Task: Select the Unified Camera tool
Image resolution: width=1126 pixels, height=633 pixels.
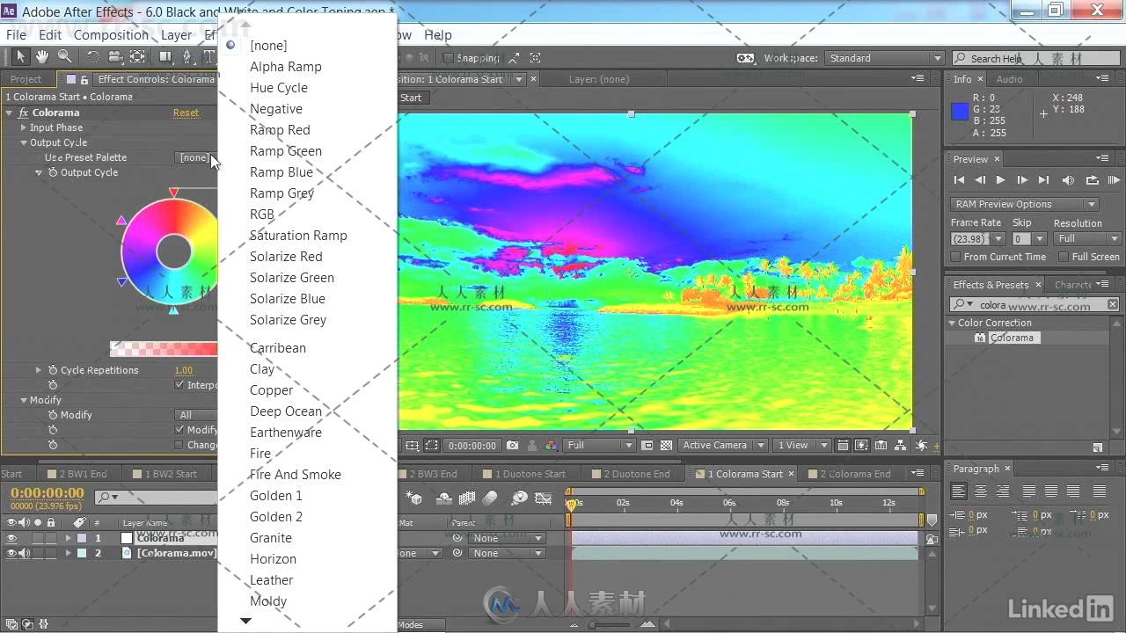Action: [115, 57]
